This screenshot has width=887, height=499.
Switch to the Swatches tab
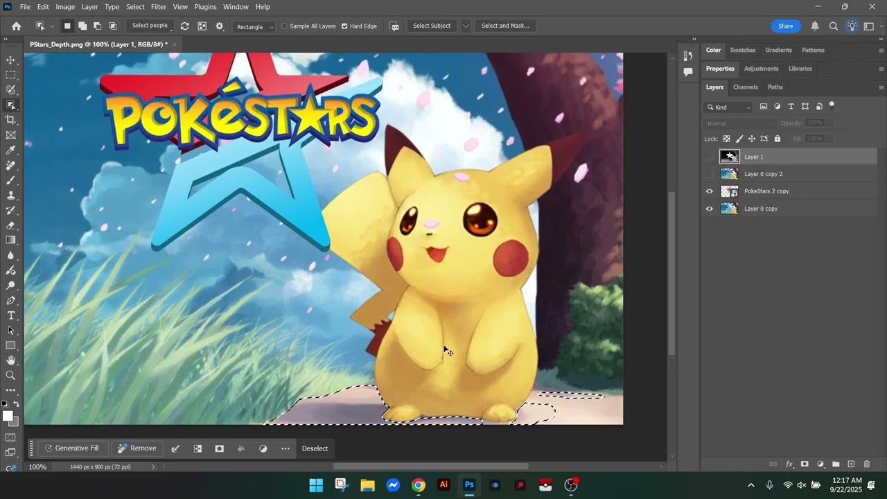[742, 50]
